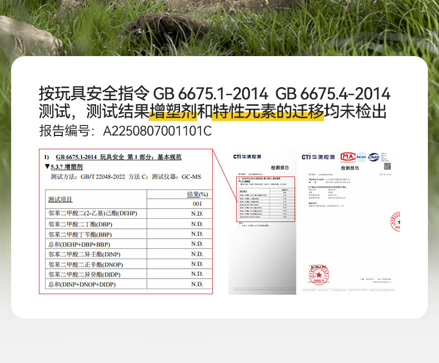This screenshot has height=363, width=439.
Task: Open the right test report cover thumbnail
Action: pos(350,222)
